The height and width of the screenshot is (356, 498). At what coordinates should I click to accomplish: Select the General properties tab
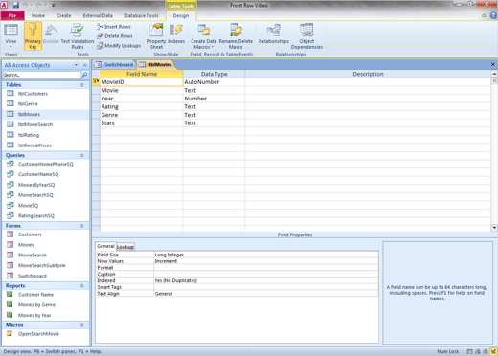pyautogui.click(x=105, y=246)
